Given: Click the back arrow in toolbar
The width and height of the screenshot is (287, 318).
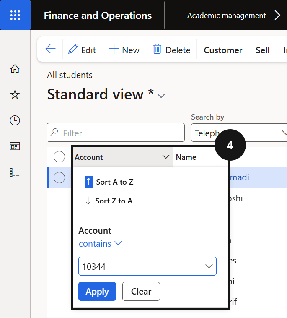Looking at the screenshot, I should click(50, 49).
